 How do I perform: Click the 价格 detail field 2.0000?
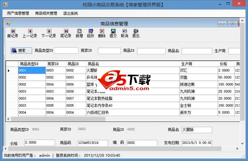pos(40,143)
